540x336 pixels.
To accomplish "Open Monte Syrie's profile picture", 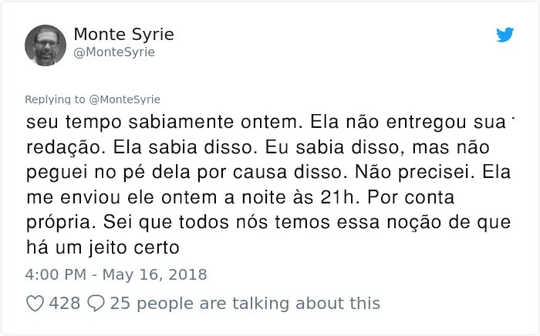I will pyautogui.click(x=46, y=45).
